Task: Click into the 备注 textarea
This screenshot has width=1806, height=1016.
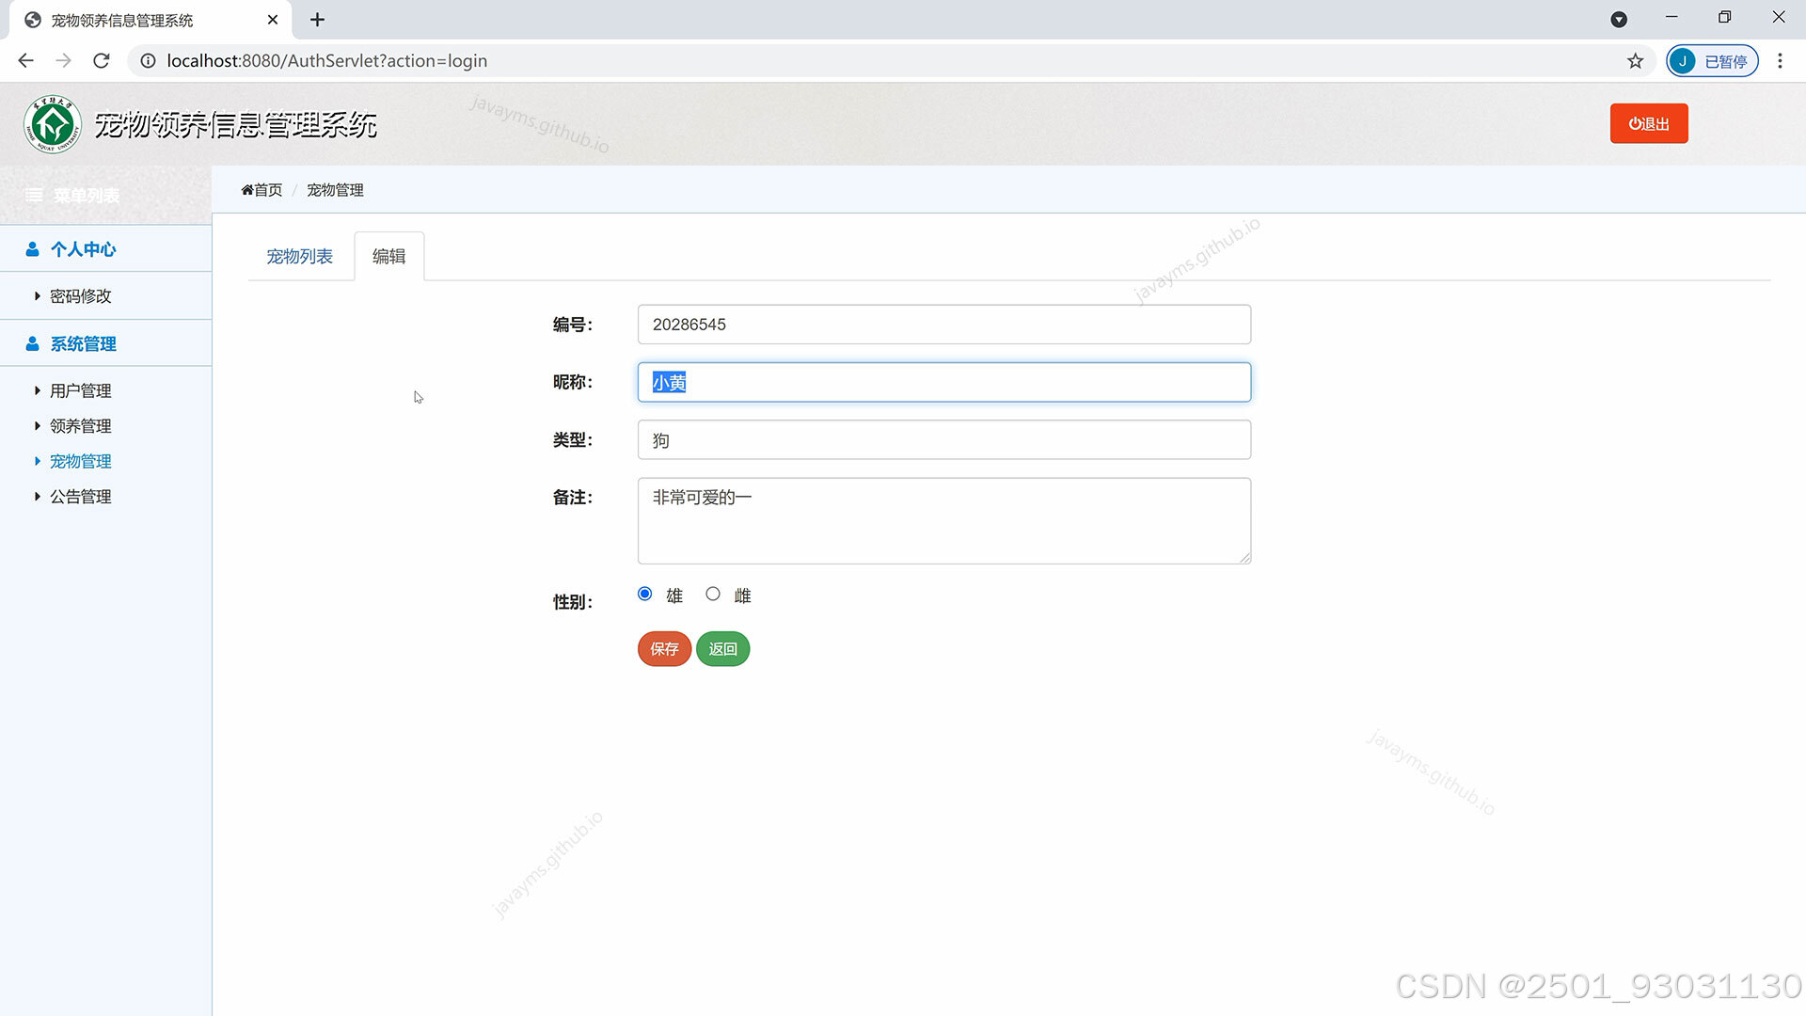Action: (x=943, y=521)
